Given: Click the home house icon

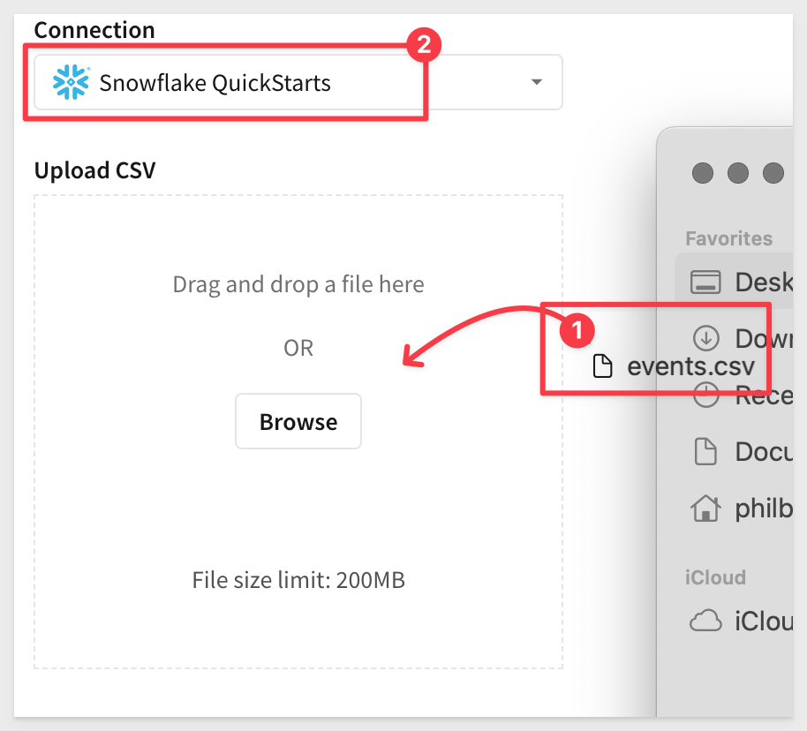Looking at the screenshot, I should [705, 509].
